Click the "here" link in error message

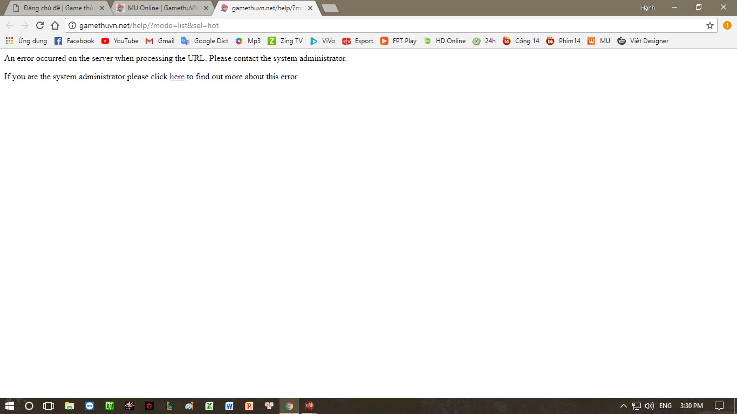click(x=177, y=77)
